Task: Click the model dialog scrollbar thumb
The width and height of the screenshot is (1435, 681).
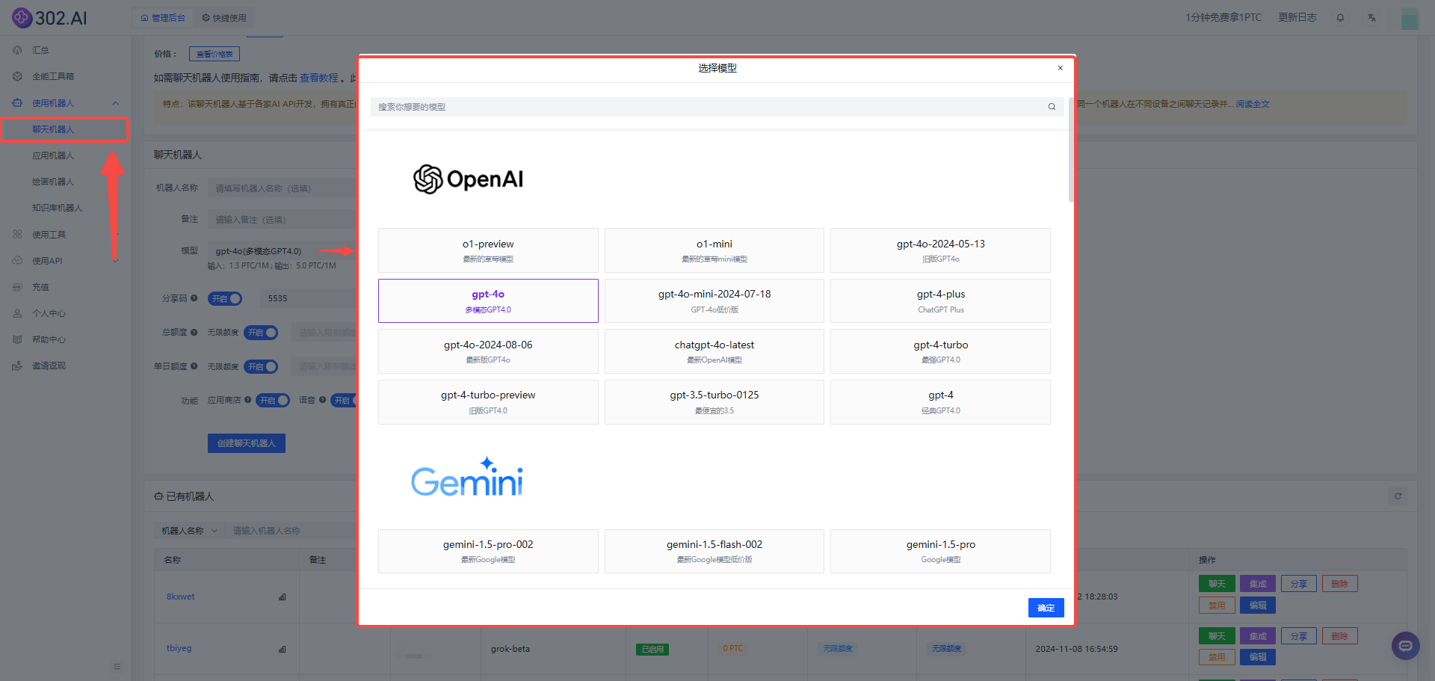Action: 1071,150
